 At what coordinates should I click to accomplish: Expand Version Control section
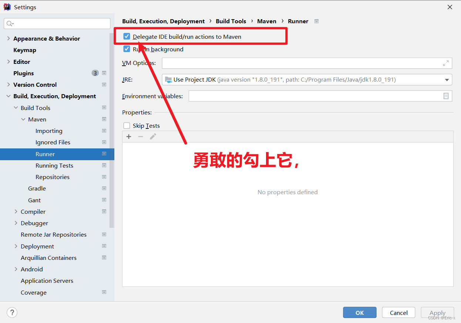point(9,85)
